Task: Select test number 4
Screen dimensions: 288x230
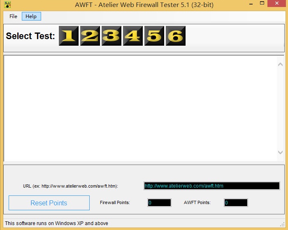Action: (x=133, y=36)
